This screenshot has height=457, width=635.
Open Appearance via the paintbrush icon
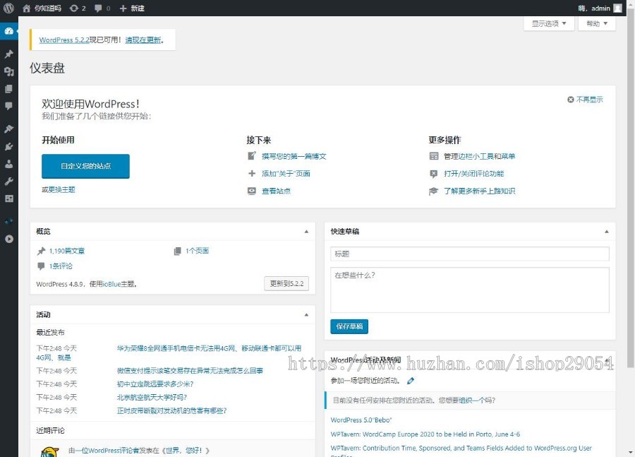click(x=8, y=130)
